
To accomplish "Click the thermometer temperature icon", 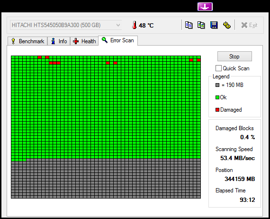I will click(x=135, y=25).
